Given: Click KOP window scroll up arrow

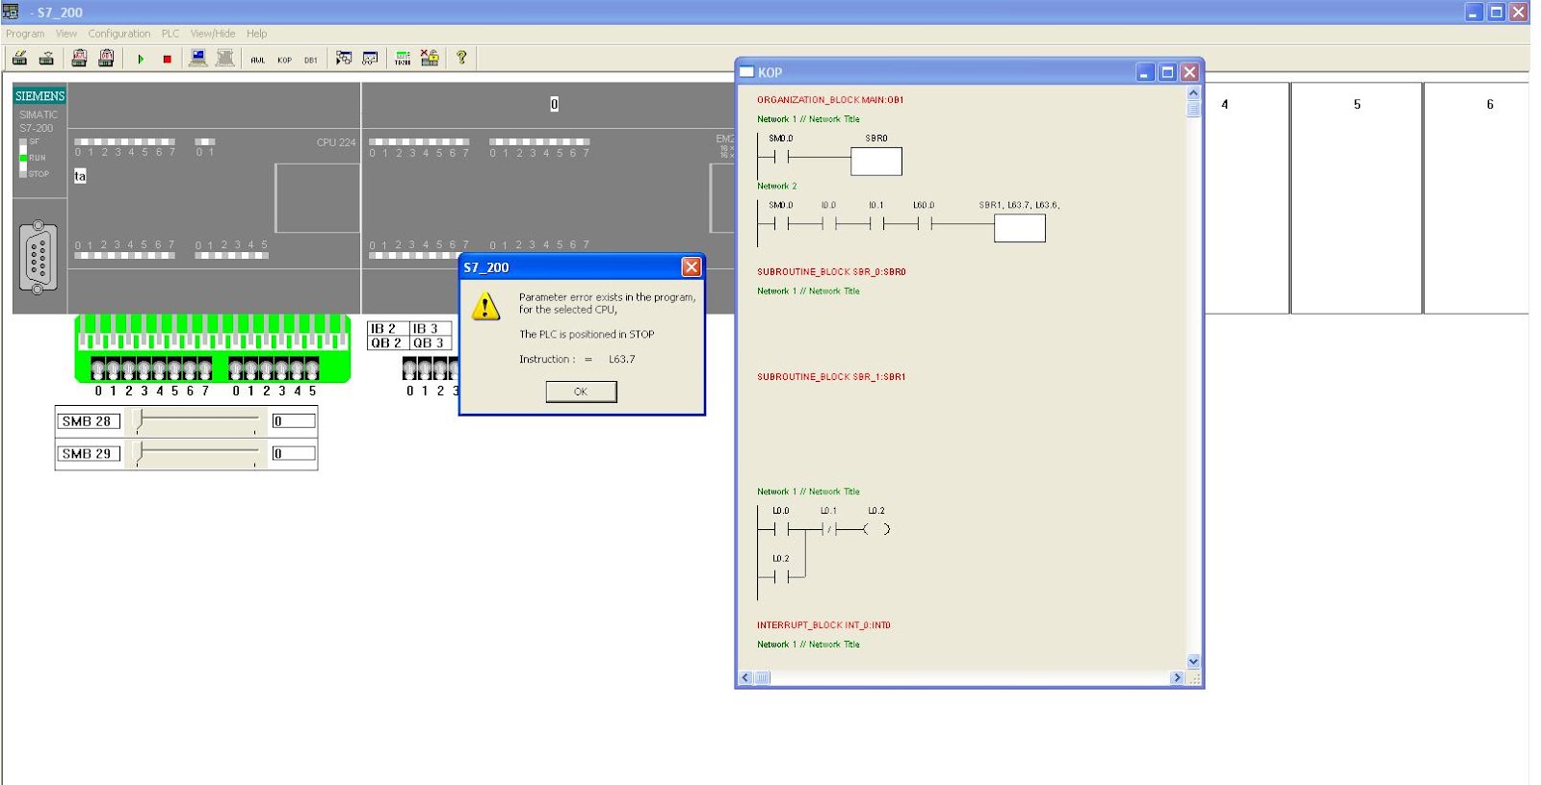Looking at the screenshot, I should click(x=1193, y=93).
